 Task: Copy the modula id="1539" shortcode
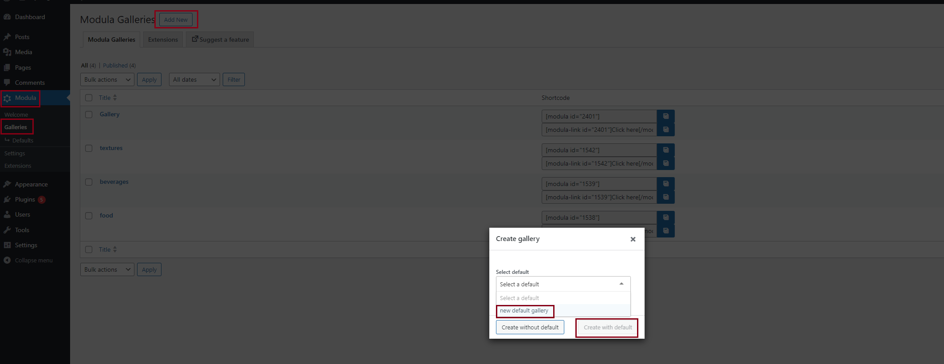(665, 184)
